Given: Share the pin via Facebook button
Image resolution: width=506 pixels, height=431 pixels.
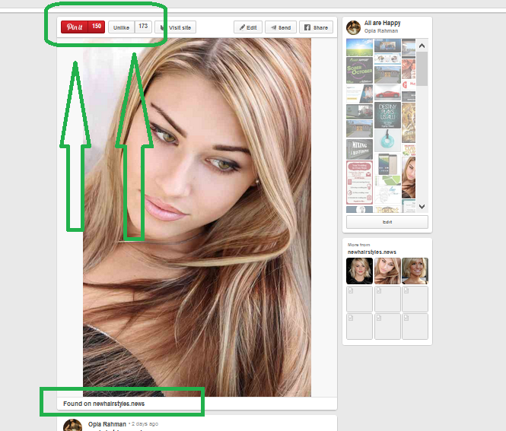Looking at the screenshot, I should (316, 27).
